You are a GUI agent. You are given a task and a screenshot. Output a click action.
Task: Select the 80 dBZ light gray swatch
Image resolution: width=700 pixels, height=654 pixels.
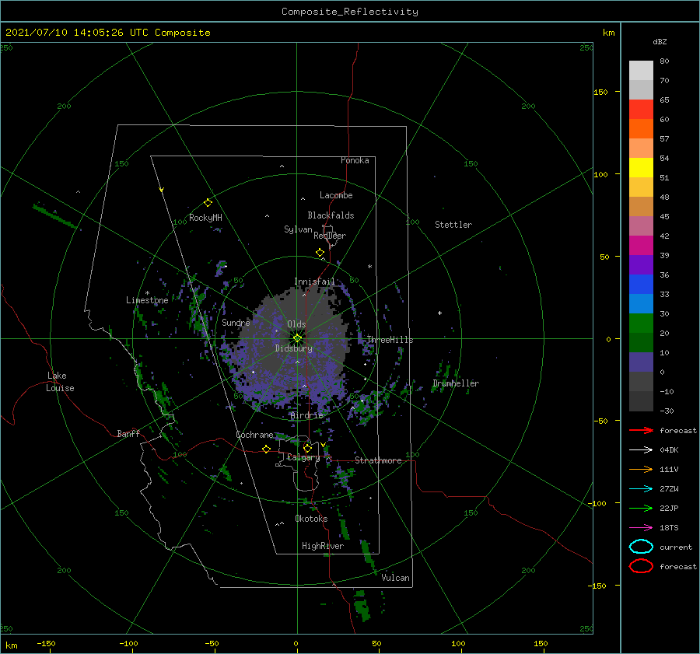(x=641, y=70)
